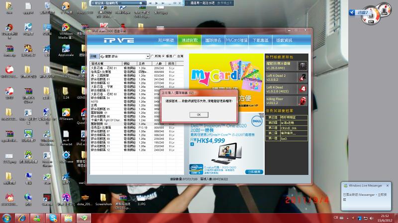Click the first place 信長英雄賽 winner row
Image resolution: width=398 pixels, height=223 pixels.
[x=287, y=139]
